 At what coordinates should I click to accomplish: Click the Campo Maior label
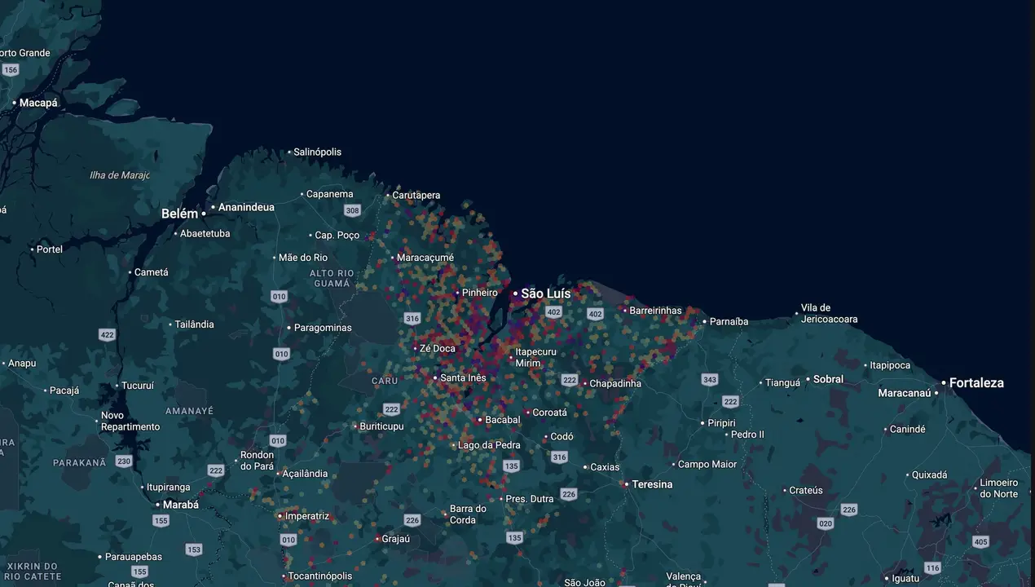point(707,464)
